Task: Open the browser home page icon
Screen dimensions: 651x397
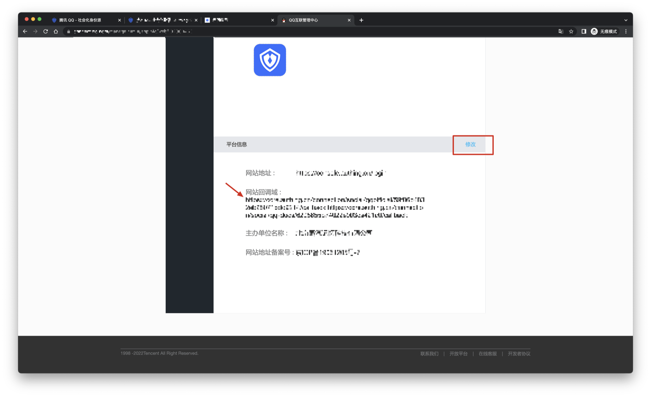Action: pyautogui.click(x=56, y=32)
